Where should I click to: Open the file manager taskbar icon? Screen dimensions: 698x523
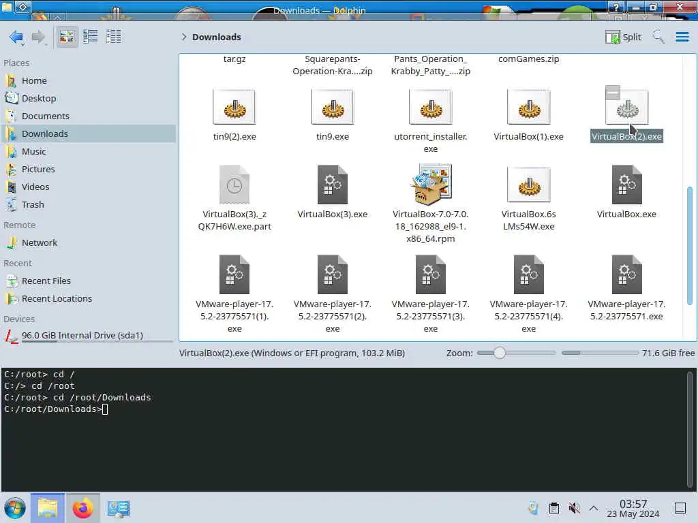coord(48,508)
